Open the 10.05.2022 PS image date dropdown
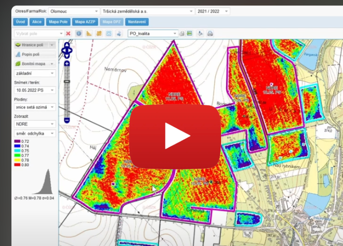Viewport: 343px width, 246px height. pos(35,90)
